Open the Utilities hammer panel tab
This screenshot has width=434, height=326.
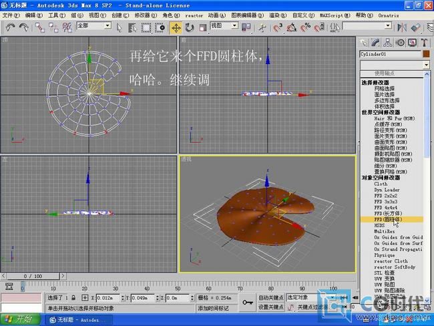click(425, 43)
